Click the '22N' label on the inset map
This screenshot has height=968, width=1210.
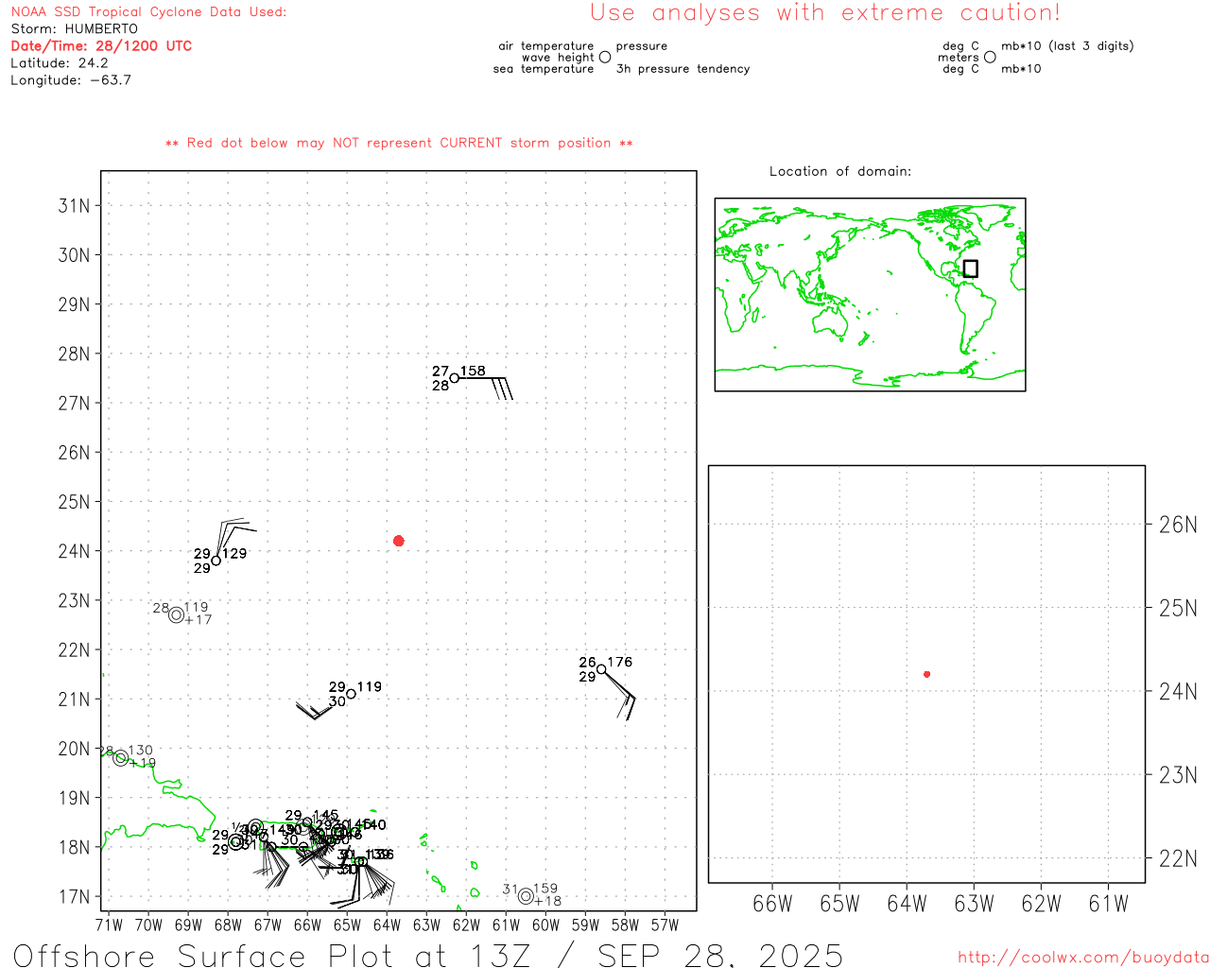coord(1178,859)
